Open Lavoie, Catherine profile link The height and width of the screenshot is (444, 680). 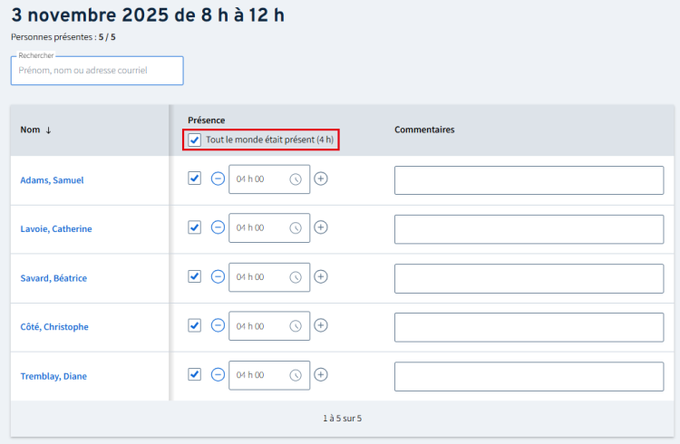(56, 229)
